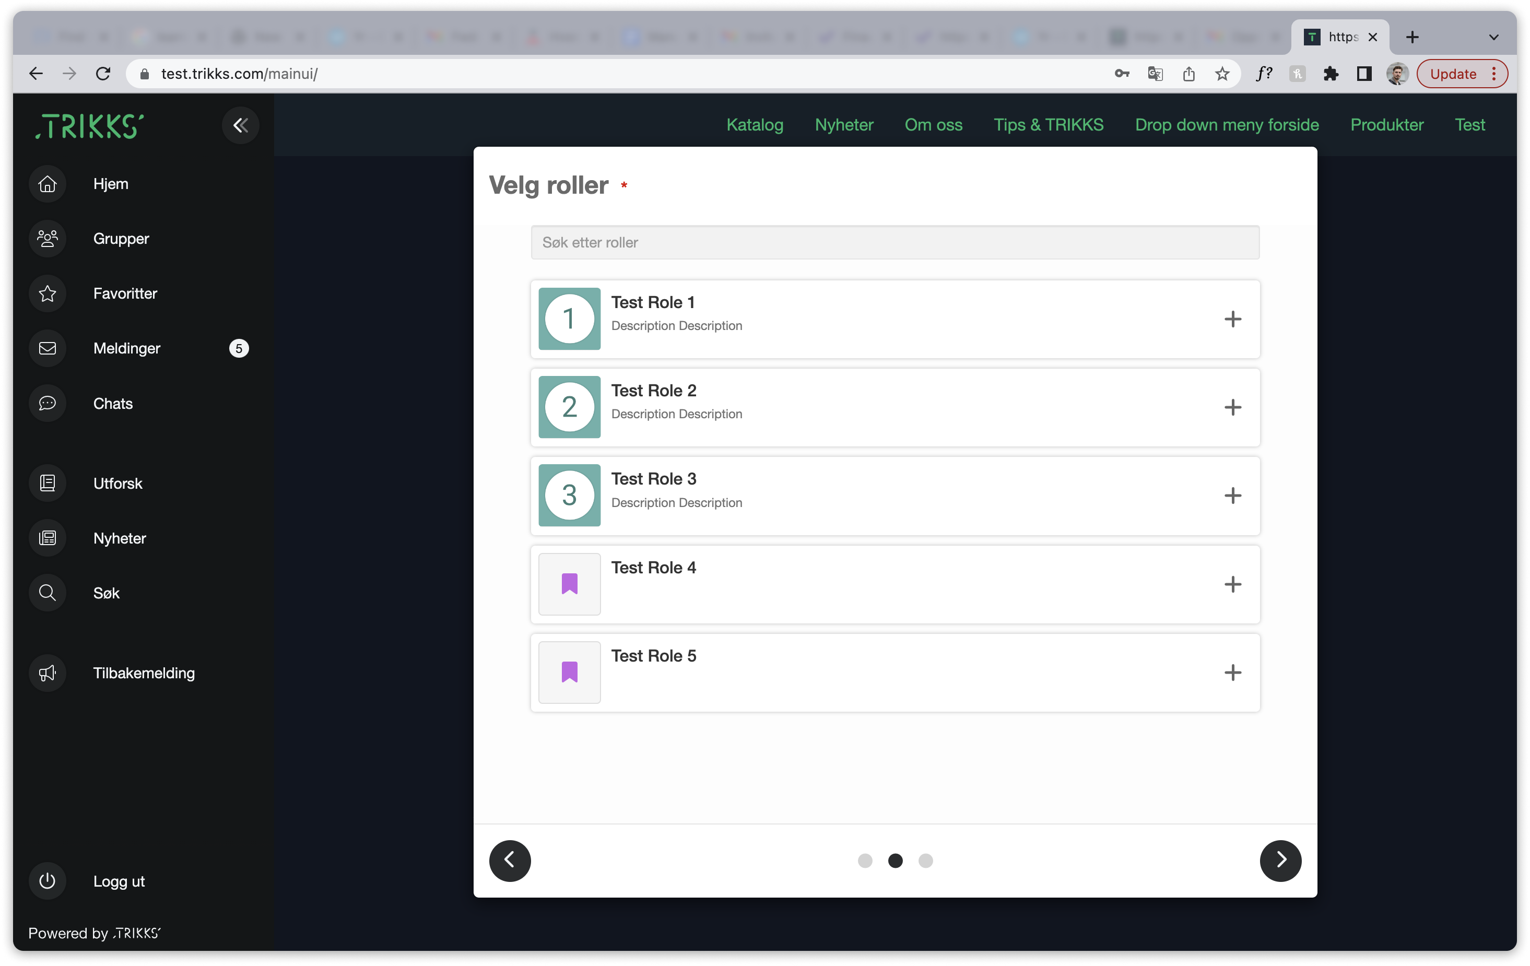Click the Test Role 3 thumbnail
The height and width of the screenshot is (966, 1530).
tap(569, 495)
